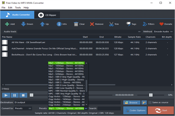Select All We Have - OK Sweetheart.avi row

[87, 42]
